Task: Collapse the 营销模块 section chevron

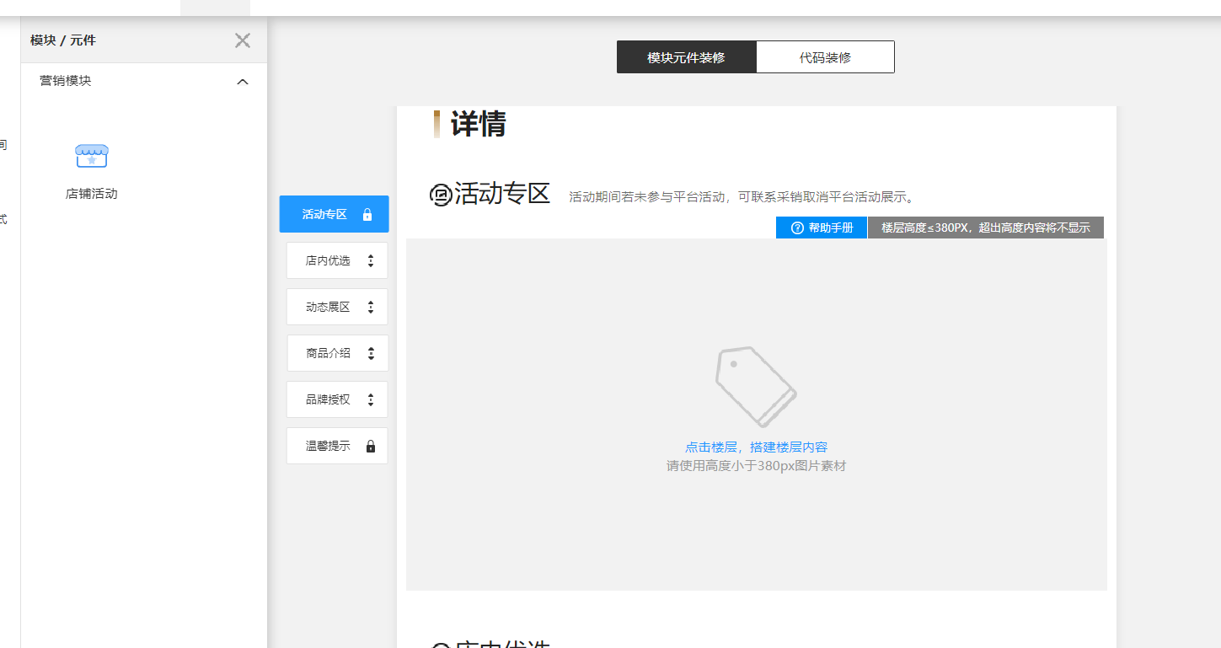Action: (x=243, y=82)
